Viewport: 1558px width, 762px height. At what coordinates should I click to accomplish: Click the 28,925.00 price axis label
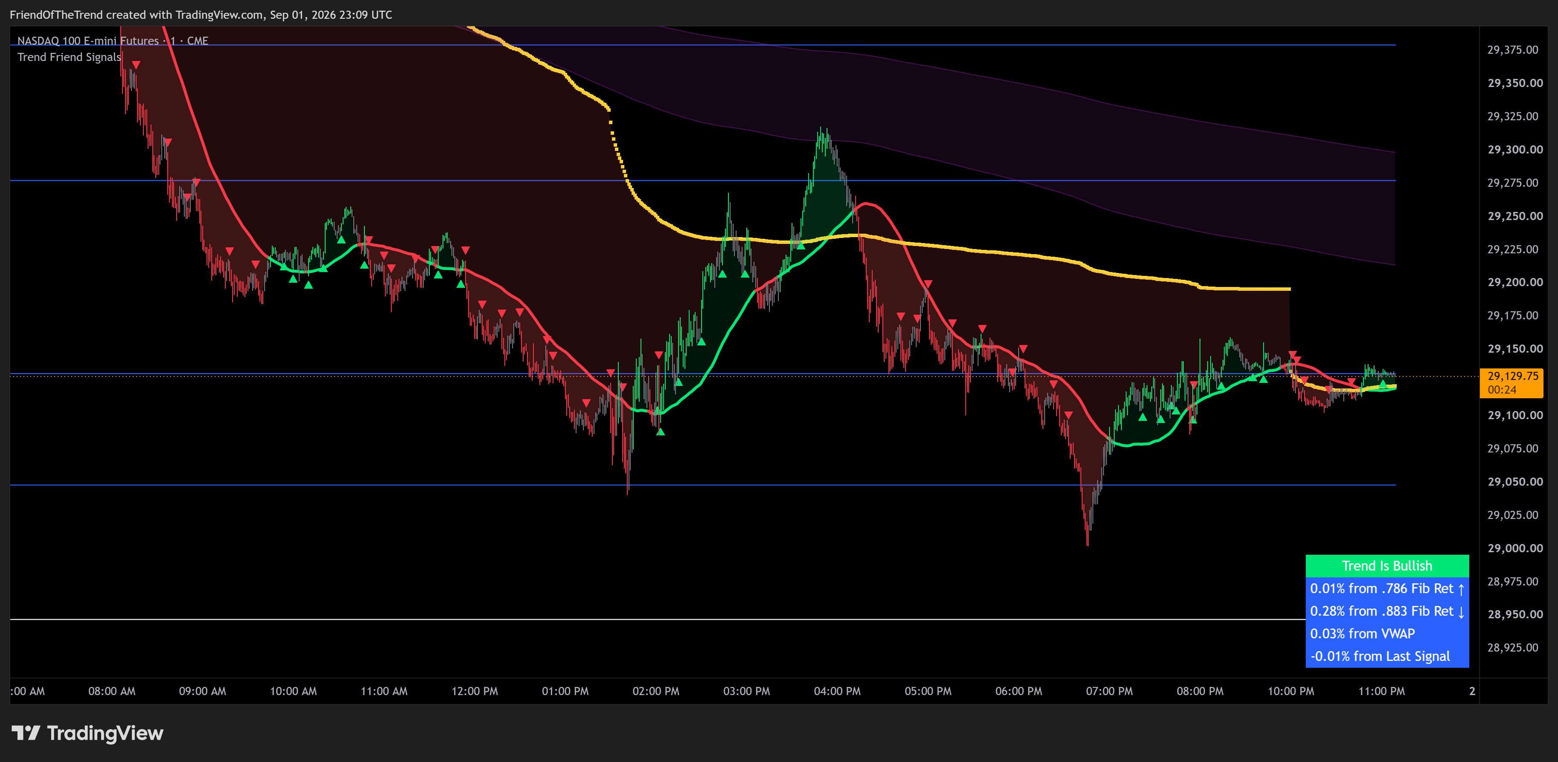coord(1513,648)
